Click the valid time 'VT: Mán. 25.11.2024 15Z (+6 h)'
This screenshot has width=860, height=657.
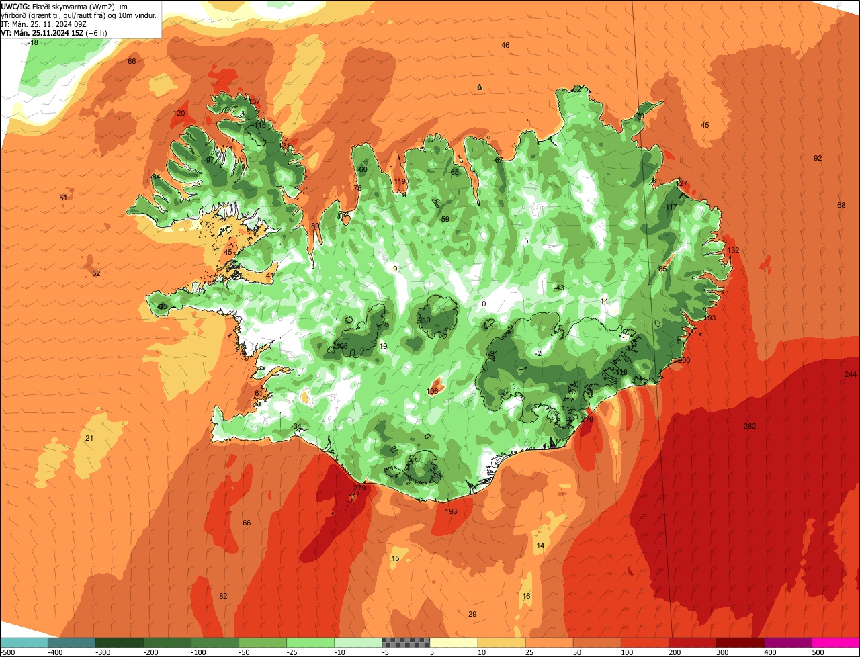point(55,32)
